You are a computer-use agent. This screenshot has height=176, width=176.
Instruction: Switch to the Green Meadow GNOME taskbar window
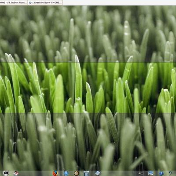click(45, 3)
